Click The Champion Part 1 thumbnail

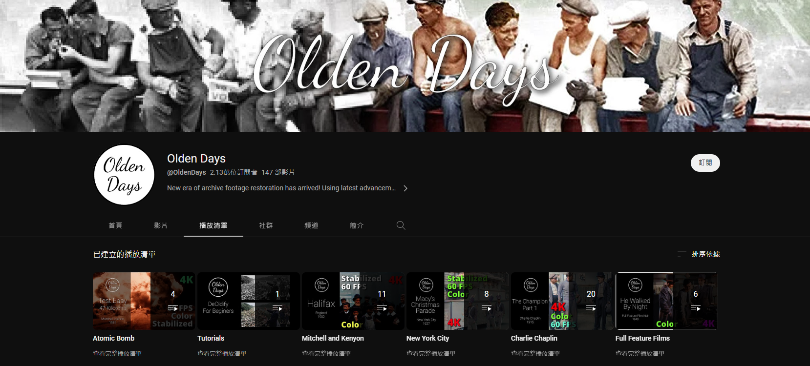click(x=562, y=301)
